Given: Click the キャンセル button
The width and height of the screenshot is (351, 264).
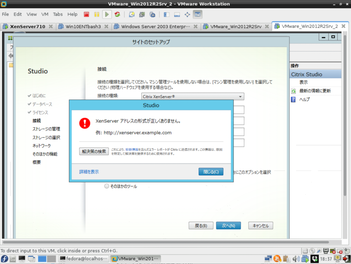Looking at the screenshot, I should [261, 226].
